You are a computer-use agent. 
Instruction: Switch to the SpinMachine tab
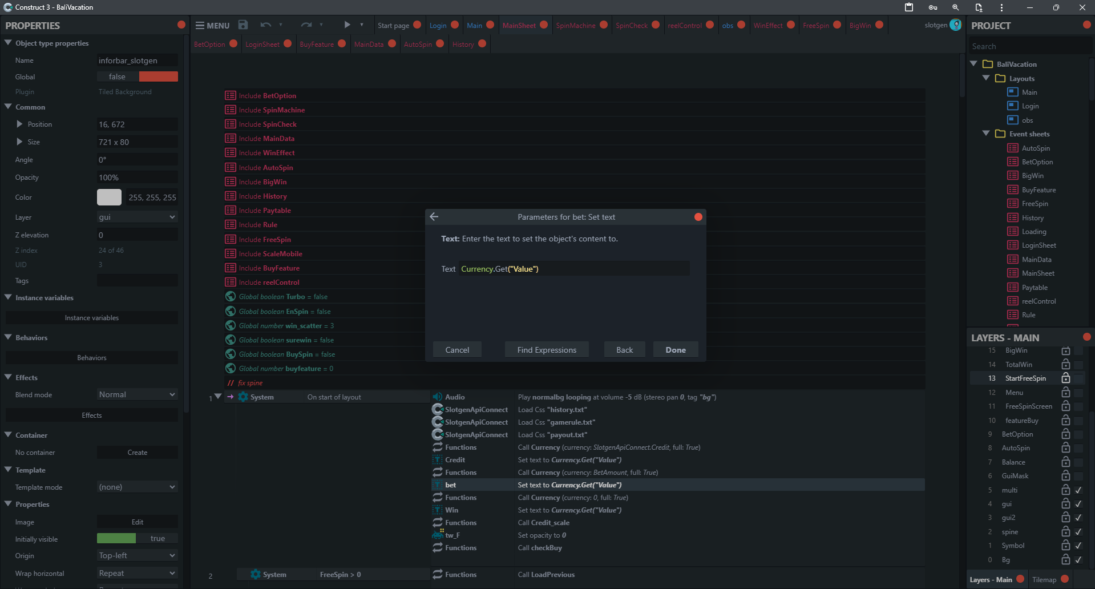click(x=576, y=25)
